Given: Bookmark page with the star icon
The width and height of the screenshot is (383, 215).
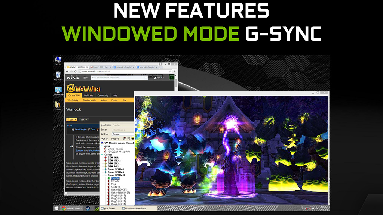Looking at the screenshot, I should pos(170,71).
